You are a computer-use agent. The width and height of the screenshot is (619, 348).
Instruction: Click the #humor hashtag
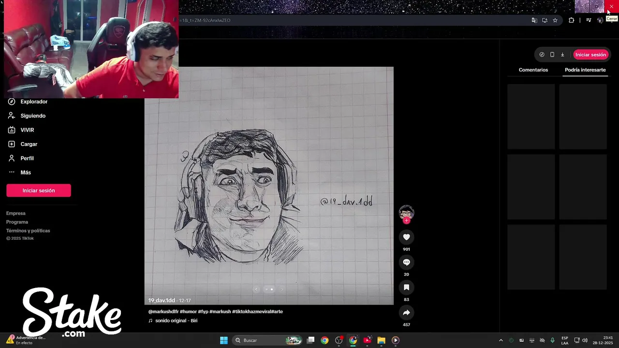click(x=188, y=312)
